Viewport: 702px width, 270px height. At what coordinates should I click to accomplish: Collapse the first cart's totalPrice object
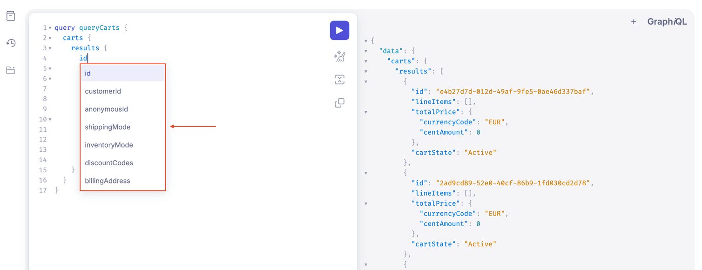[366, 112]
